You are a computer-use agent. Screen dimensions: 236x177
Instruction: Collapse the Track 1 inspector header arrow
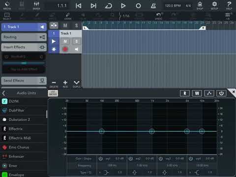42,27
